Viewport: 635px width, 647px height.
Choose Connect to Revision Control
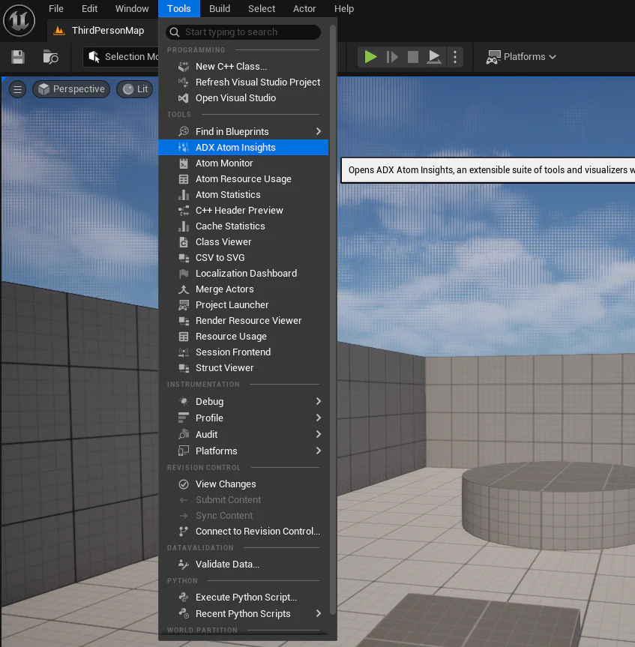coord(244,531)
